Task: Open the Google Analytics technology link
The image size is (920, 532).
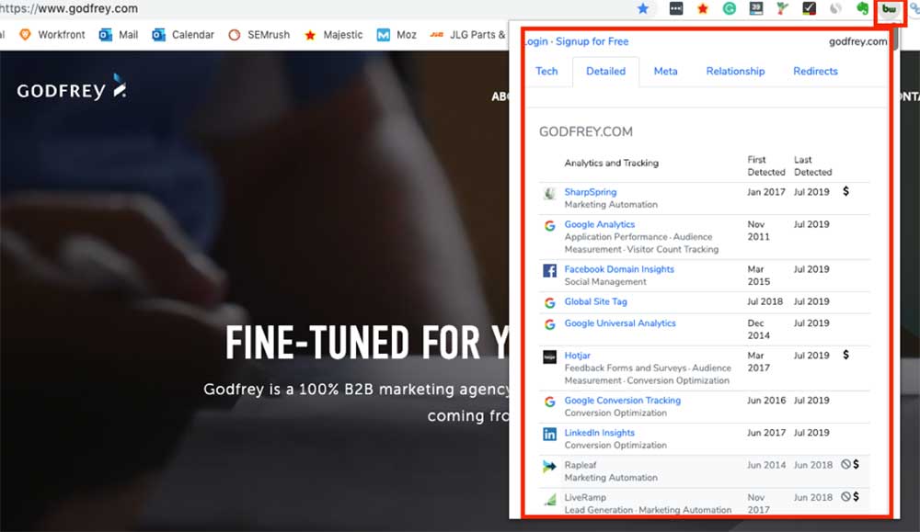Action: (600, 224)
